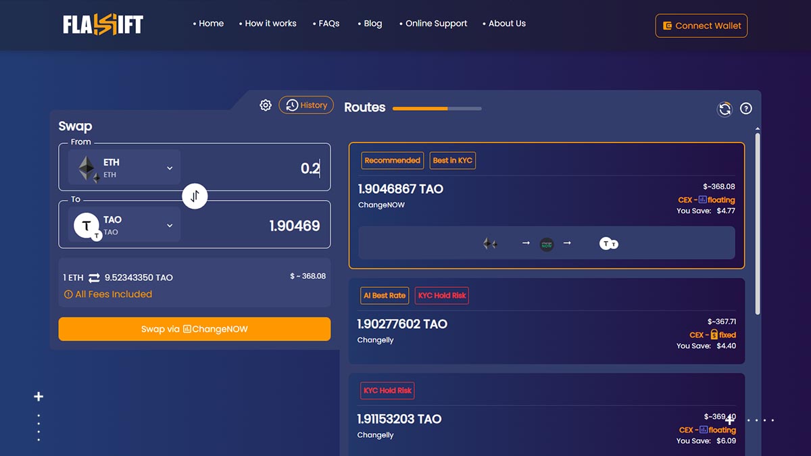Click the ETH icon in the route path
811x456 pixels.
(490, 243)
